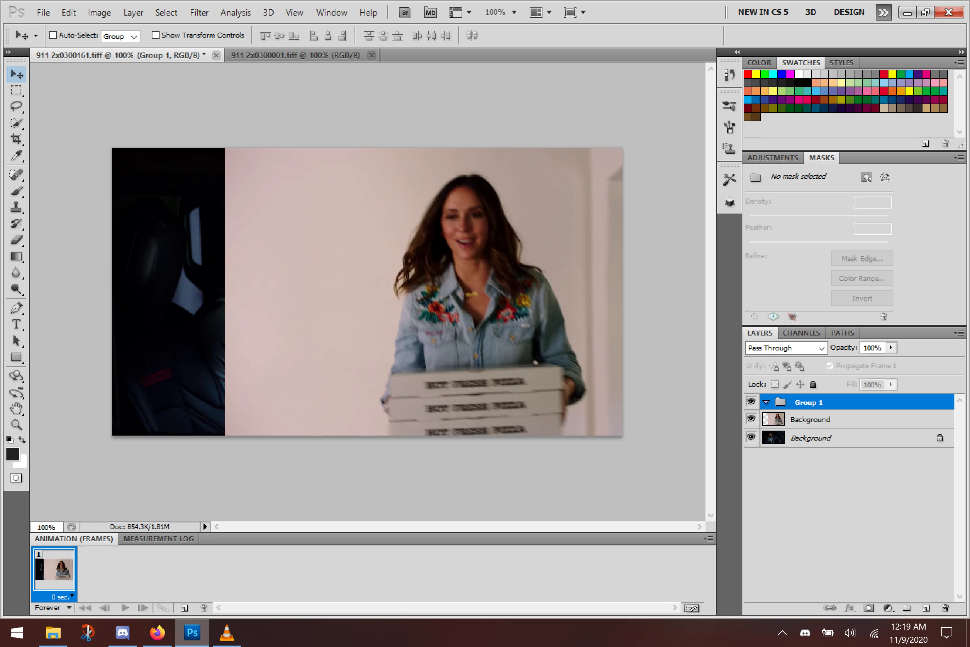Pick the red swatch in Swatches panel
The width and height of the screenshot is (970, 647).
748,74
